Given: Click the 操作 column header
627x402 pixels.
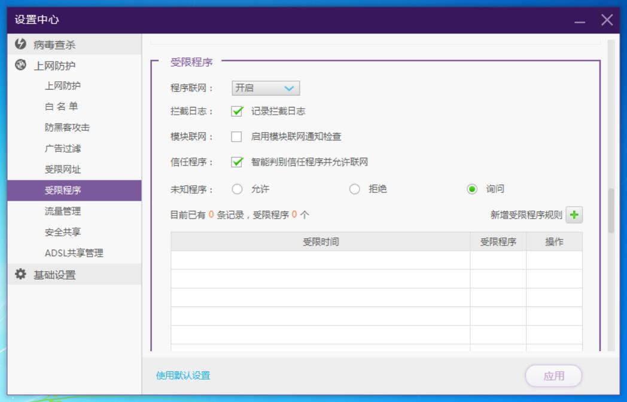Looking at the screenshot, I should pyautogui.click(x=554, y=241).
